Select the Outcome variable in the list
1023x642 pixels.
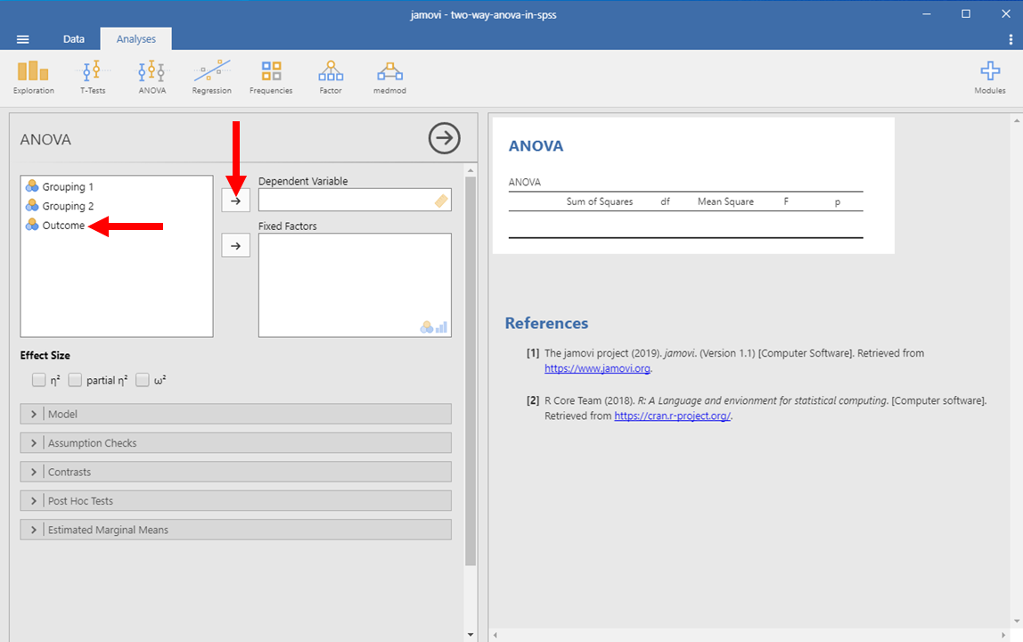[x=63, y=226]
